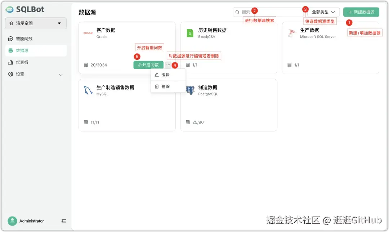
Task: Select 编辑 from the context menu
Action: click(166, 75)
